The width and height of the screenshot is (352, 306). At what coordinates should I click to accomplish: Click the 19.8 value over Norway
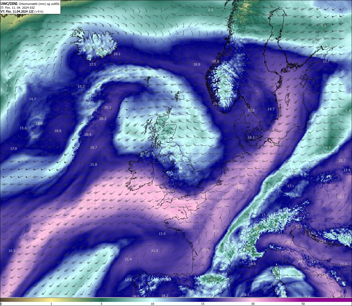(x=216, y=61)
